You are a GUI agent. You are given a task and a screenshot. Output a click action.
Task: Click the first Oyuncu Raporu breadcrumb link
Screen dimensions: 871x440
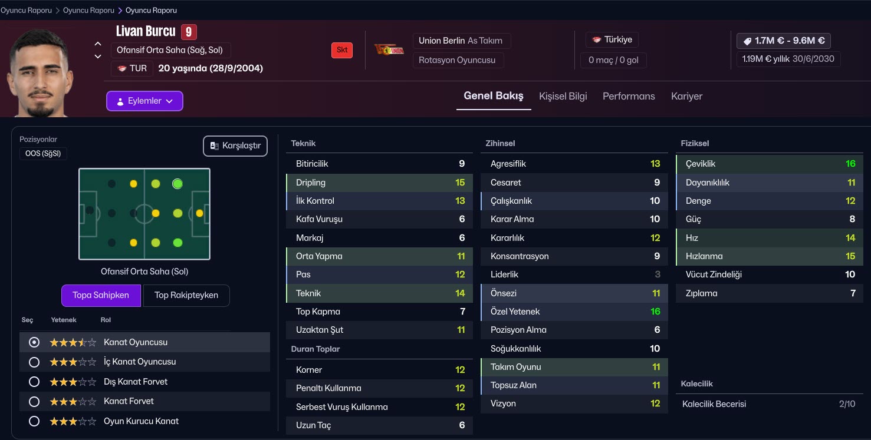(x=26, y=10)
